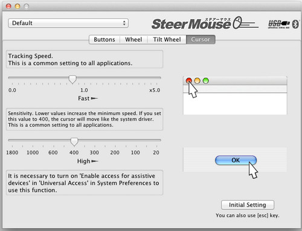302x231 pixels.
Task: Click the window's red close button
Action: (x=8, y=7)
